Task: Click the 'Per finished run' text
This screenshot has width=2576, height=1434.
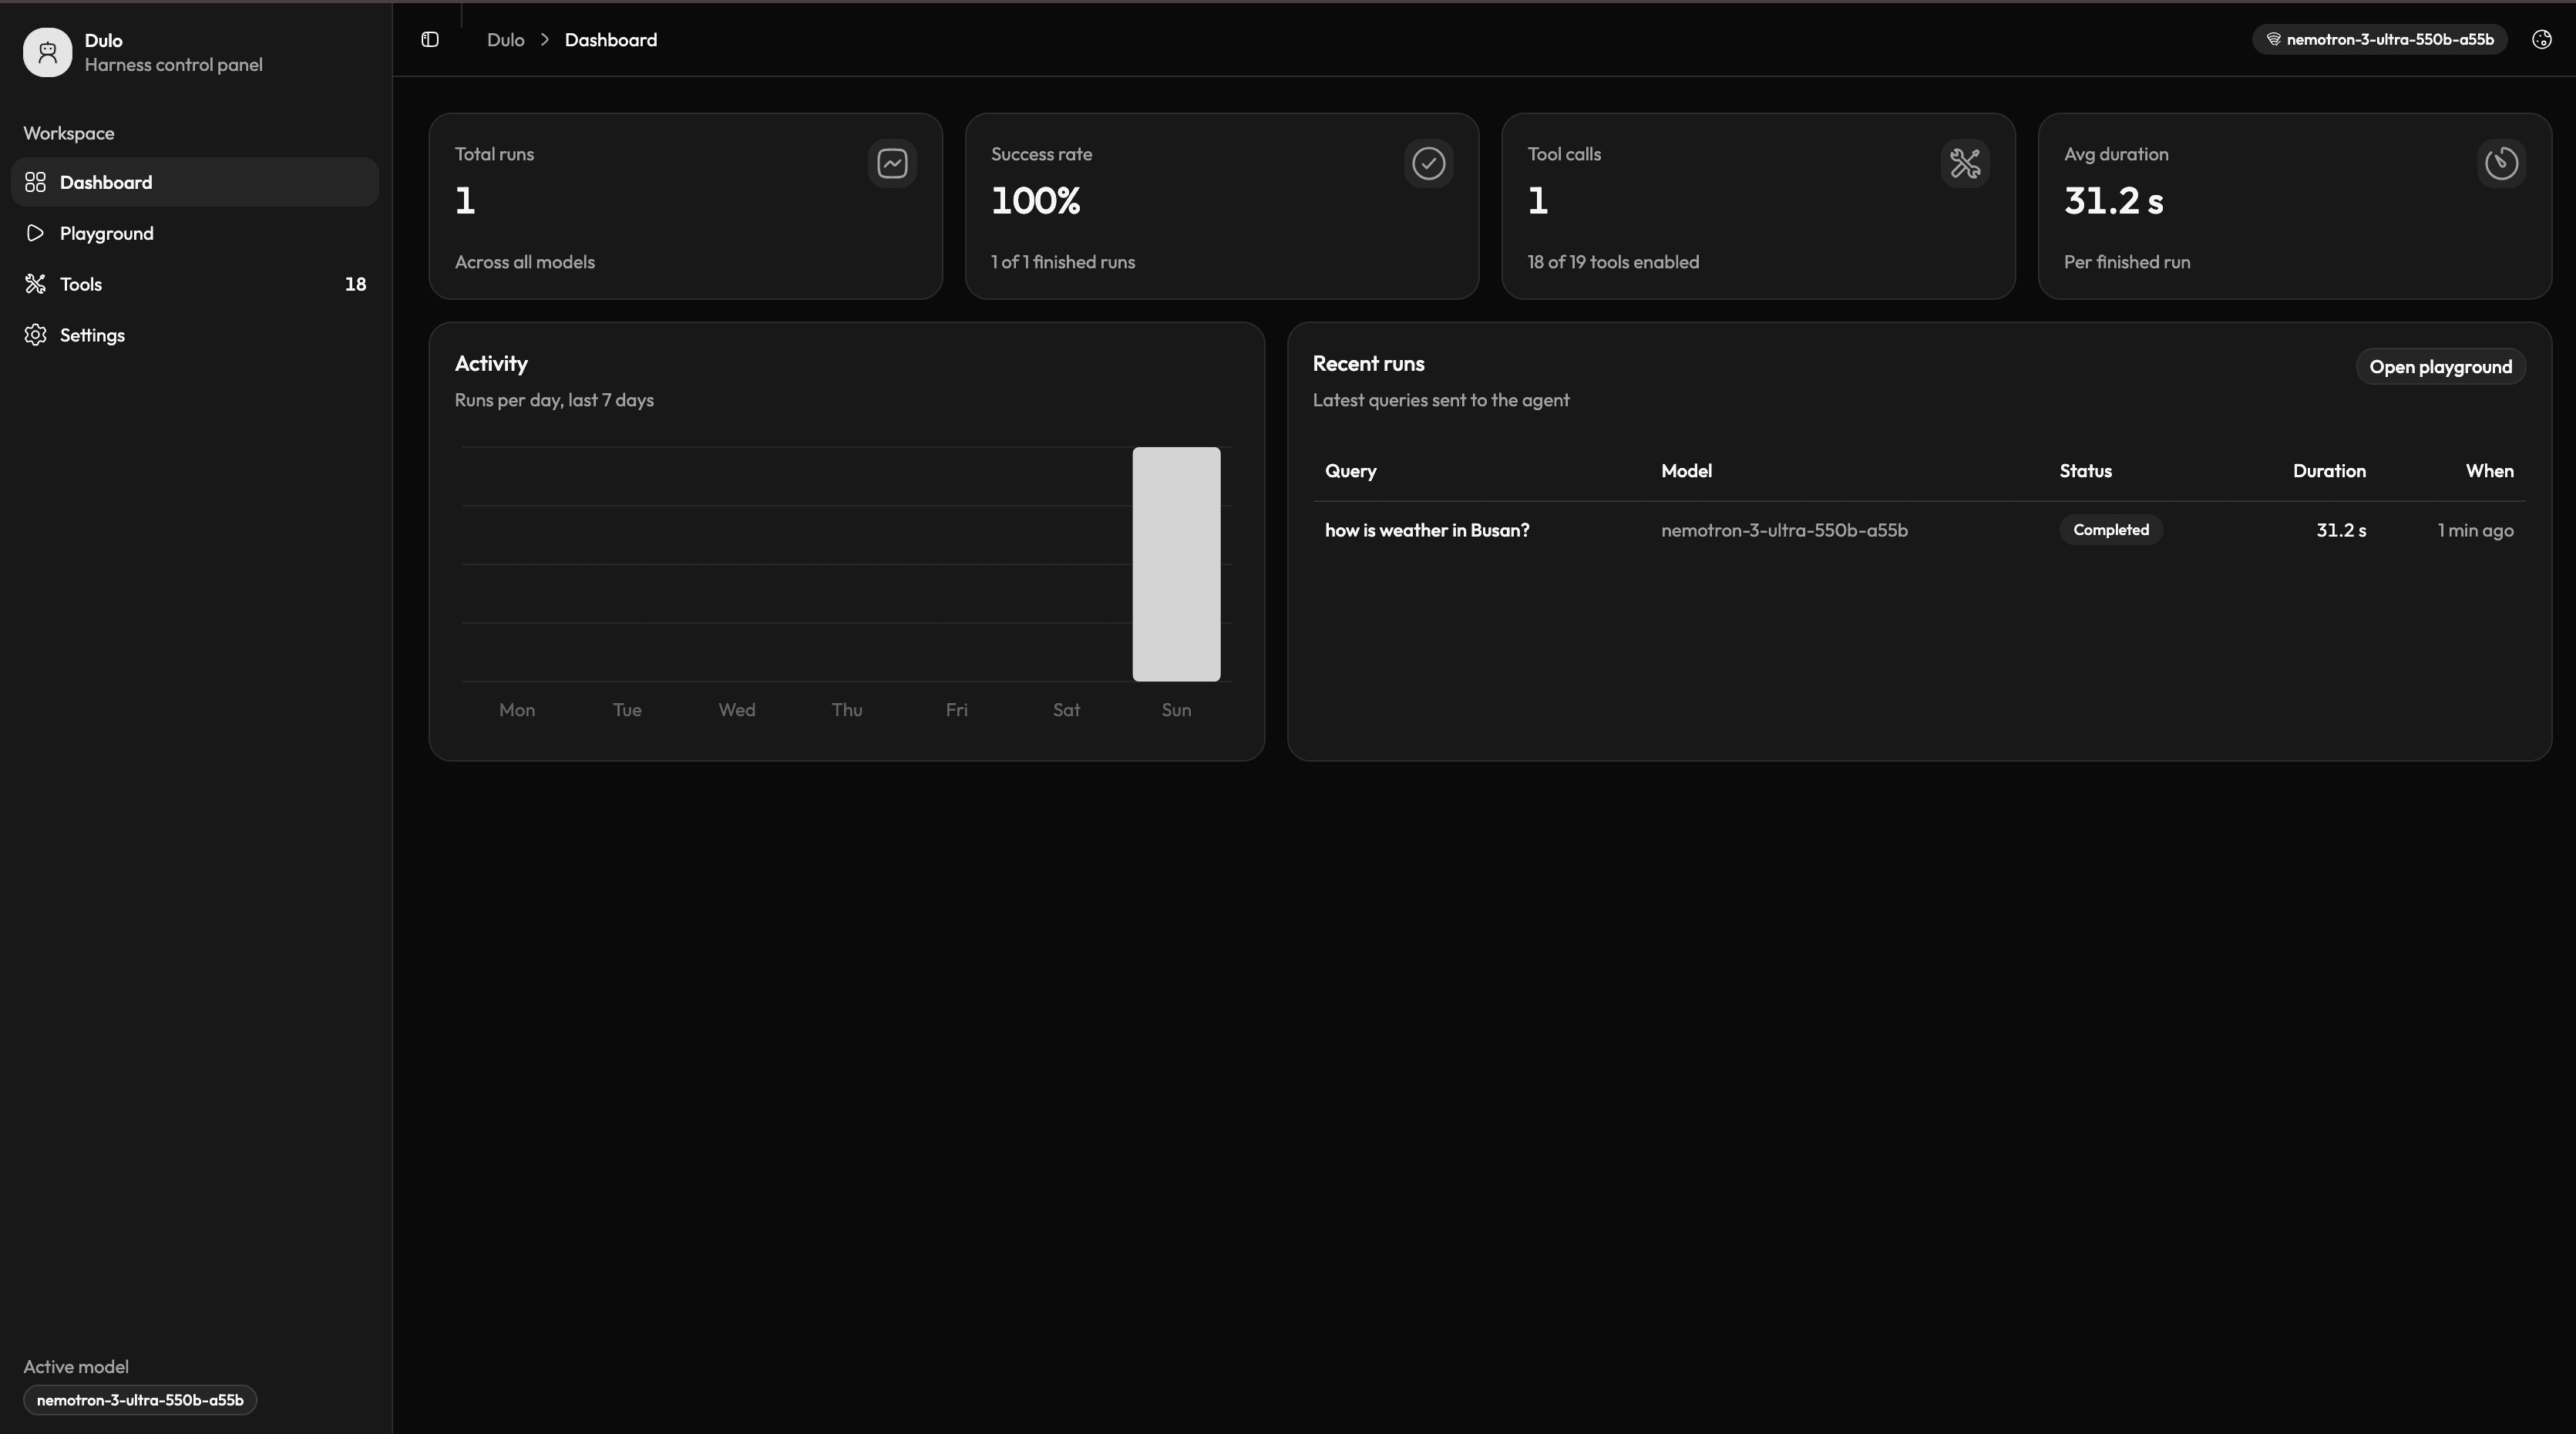Action: click(x=2127, y=262)
